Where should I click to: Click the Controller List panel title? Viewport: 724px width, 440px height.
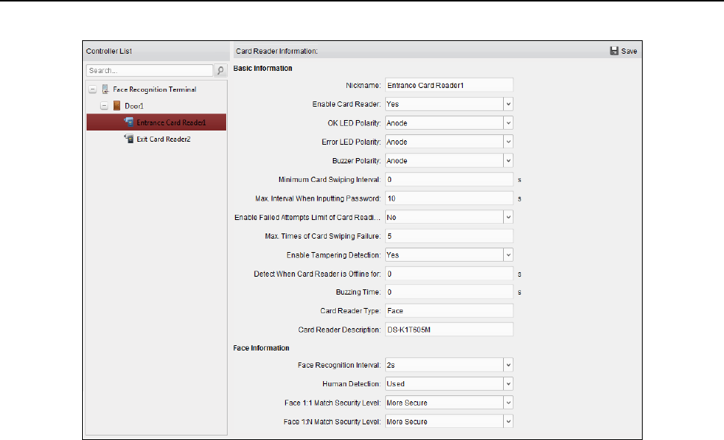point(109,51)
